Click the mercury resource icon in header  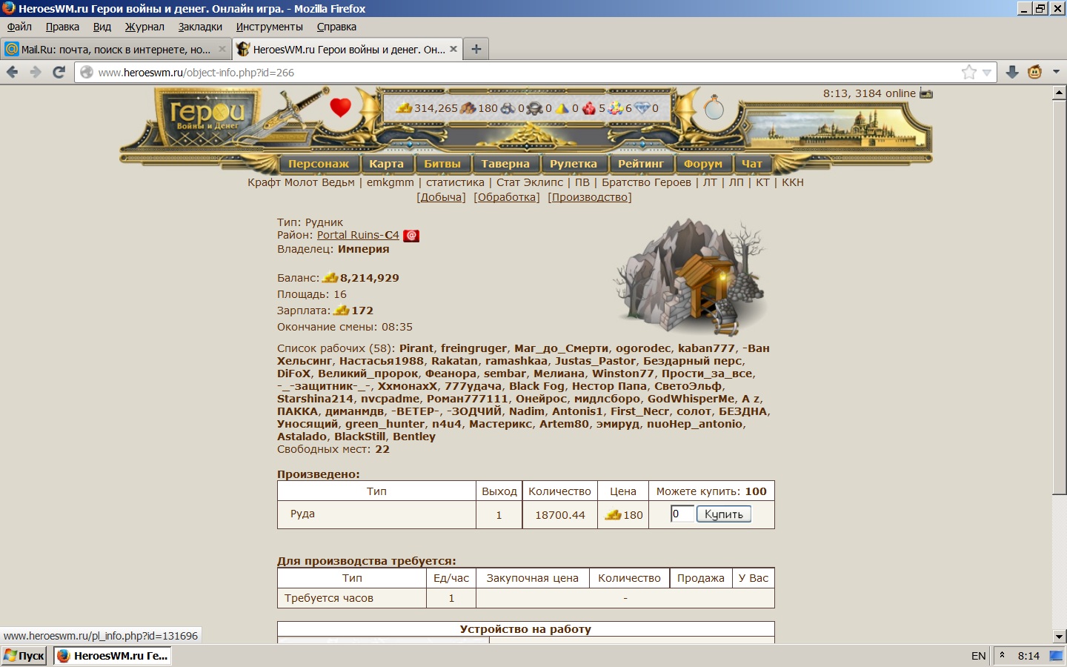coord(534,108)
